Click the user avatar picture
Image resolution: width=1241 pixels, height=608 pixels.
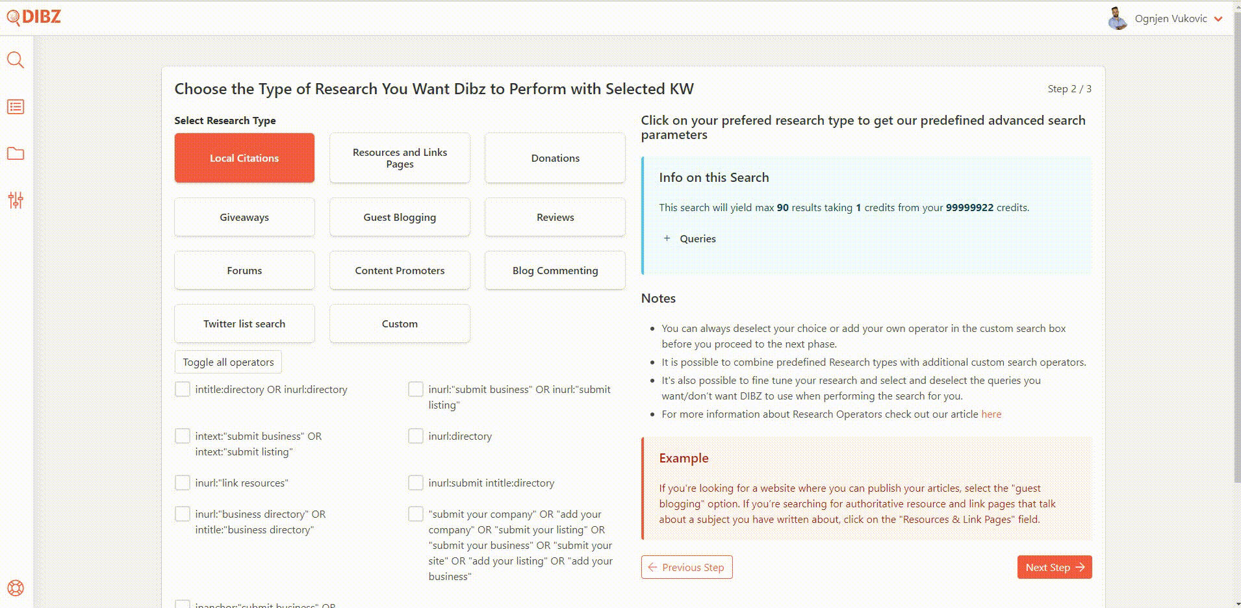tap(1117, 19)
